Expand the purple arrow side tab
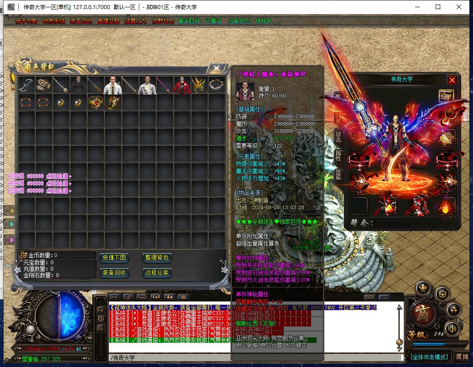Viewport: 473px width, 367px height. (10, 240)
